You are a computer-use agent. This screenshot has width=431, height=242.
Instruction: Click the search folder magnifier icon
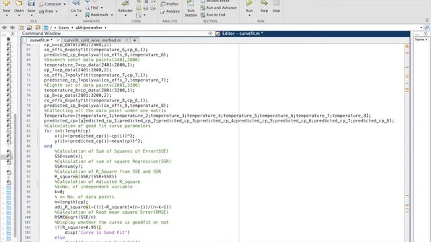(427, 28)
